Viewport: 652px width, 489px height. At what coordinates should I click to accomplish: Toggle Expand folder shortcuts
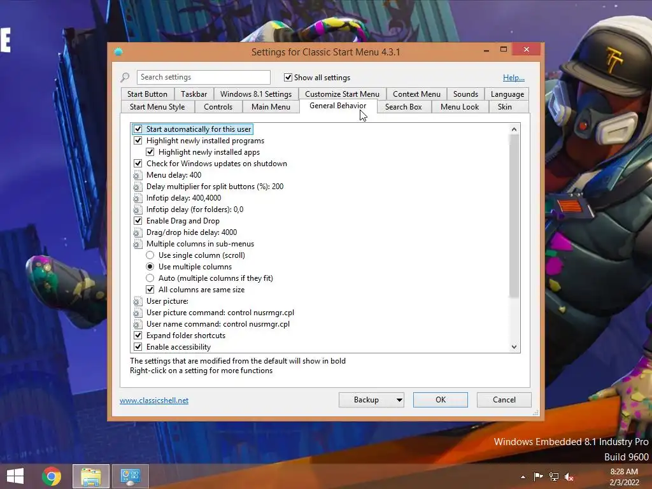[x=138, y=335]
